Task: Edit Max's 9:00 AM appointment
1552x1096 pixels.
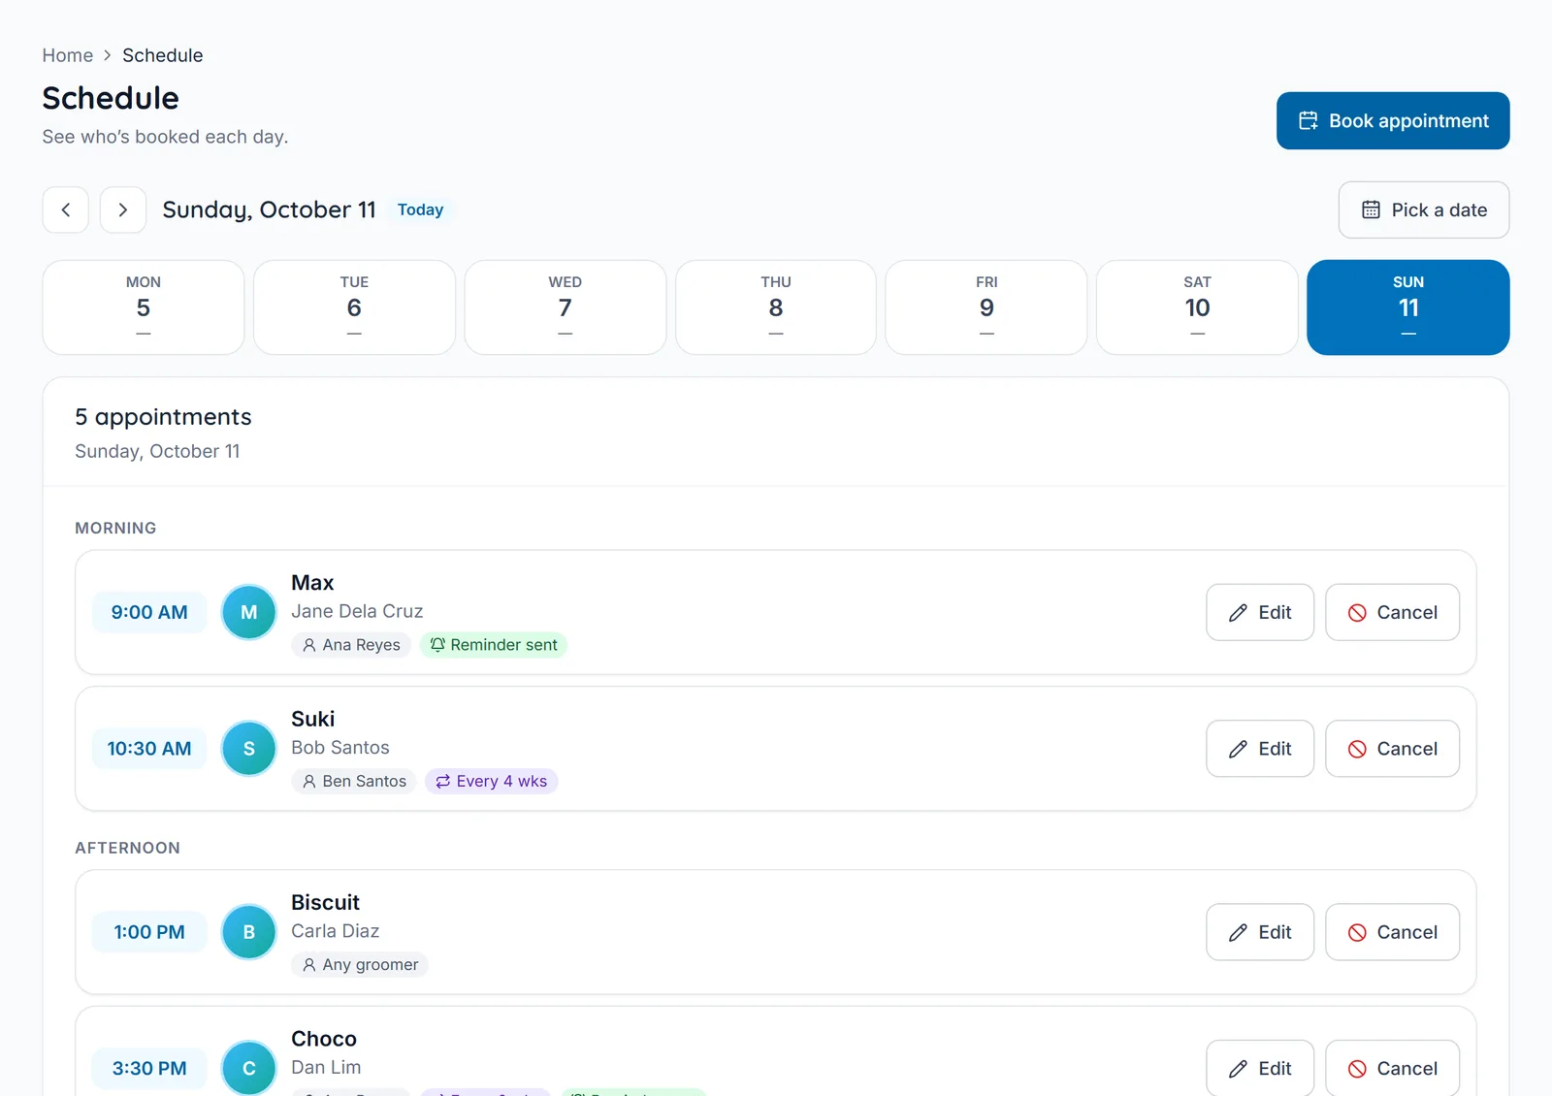Action: point(1260,612)
